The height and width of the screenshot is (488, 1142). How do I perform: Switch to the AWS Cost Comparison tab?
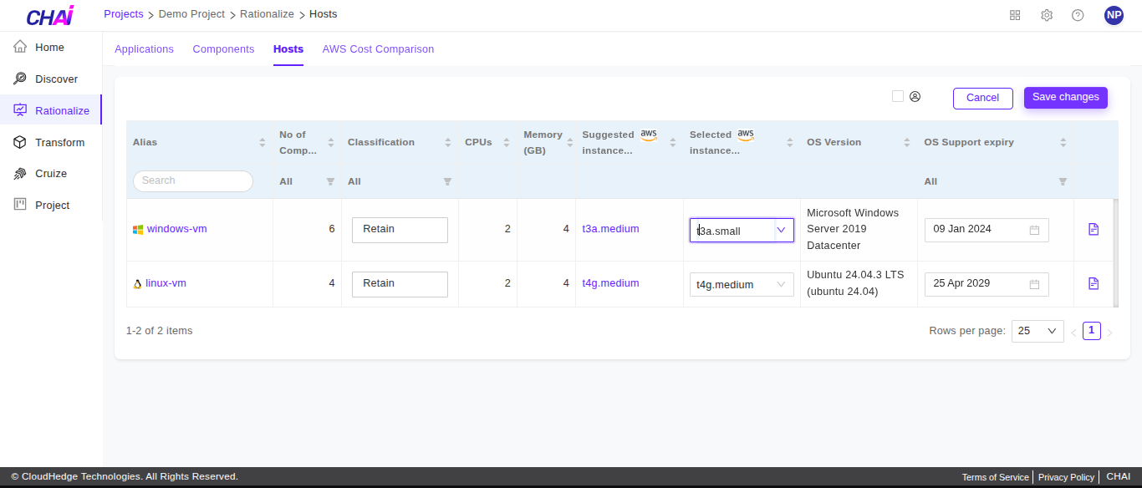[x=378, y=49]
